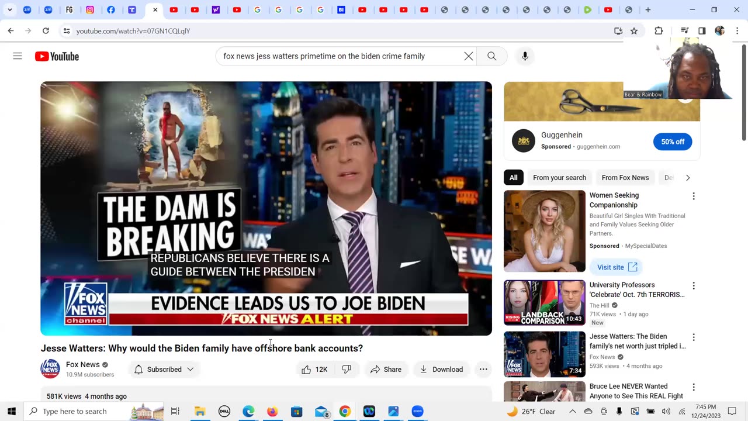The height and width of the screenshot is (421, 748).
Task: Go to the YouTube home logo
Action: click(57, 56)
